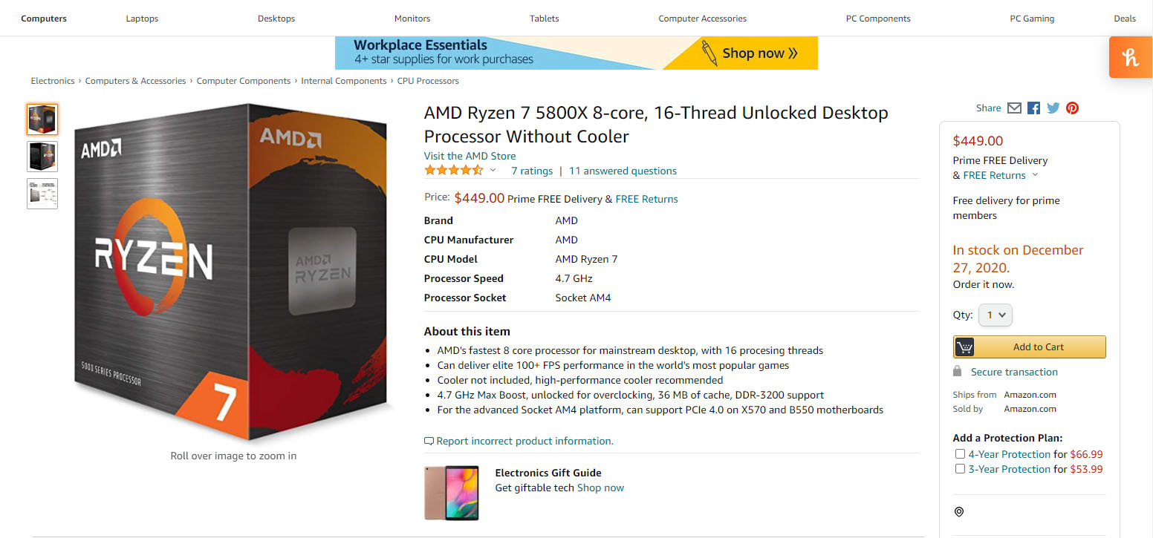
Task: Share product via email envelope icon
Action: click(x=1014, y=108)
